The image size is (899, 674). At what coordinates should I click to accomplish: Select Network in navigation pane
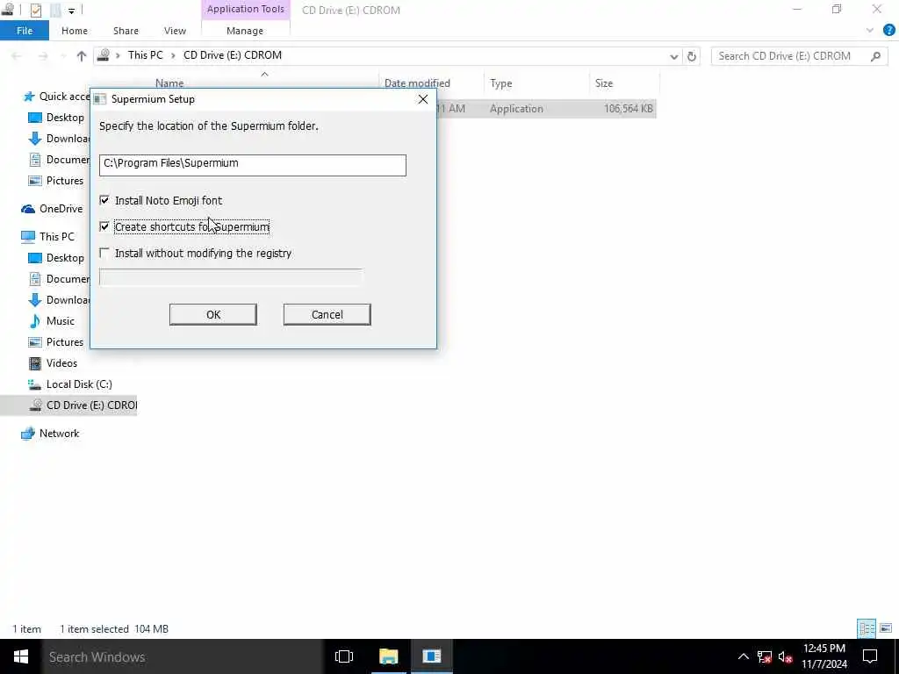pyautogui.click(x=59, y=434)
